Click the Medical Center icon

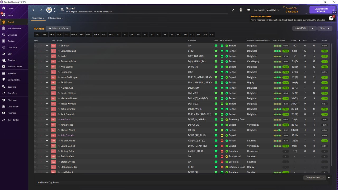[x=4, y=66]
